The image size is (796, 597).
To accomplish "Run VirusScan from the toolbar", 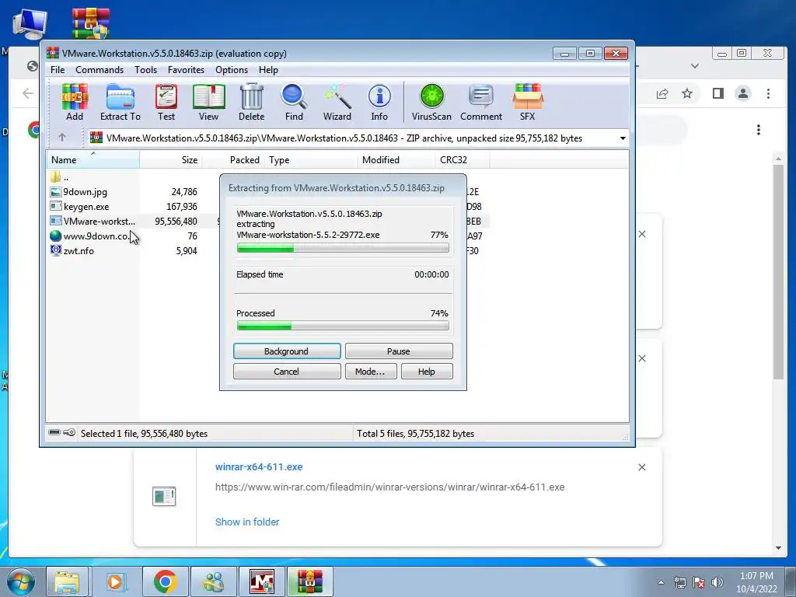I will point(431,102).
